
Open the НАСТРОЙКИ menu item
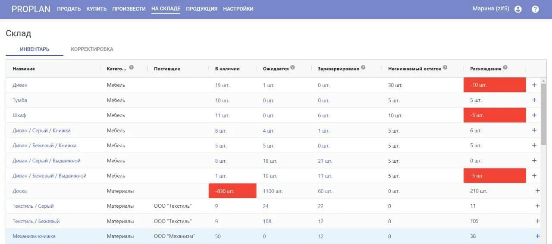[x=238, y=9]
